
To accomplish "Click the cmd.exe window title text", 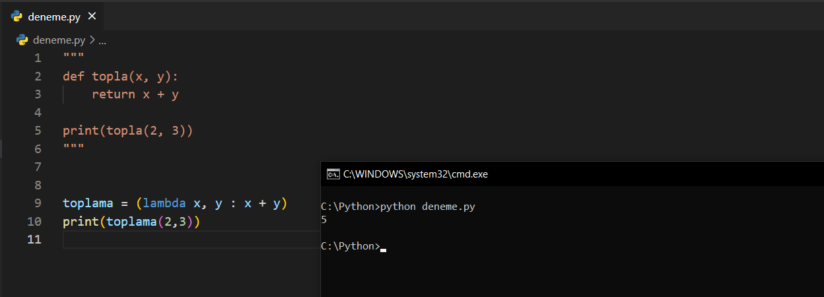I will pyautogui.click(x=415, y=174).
